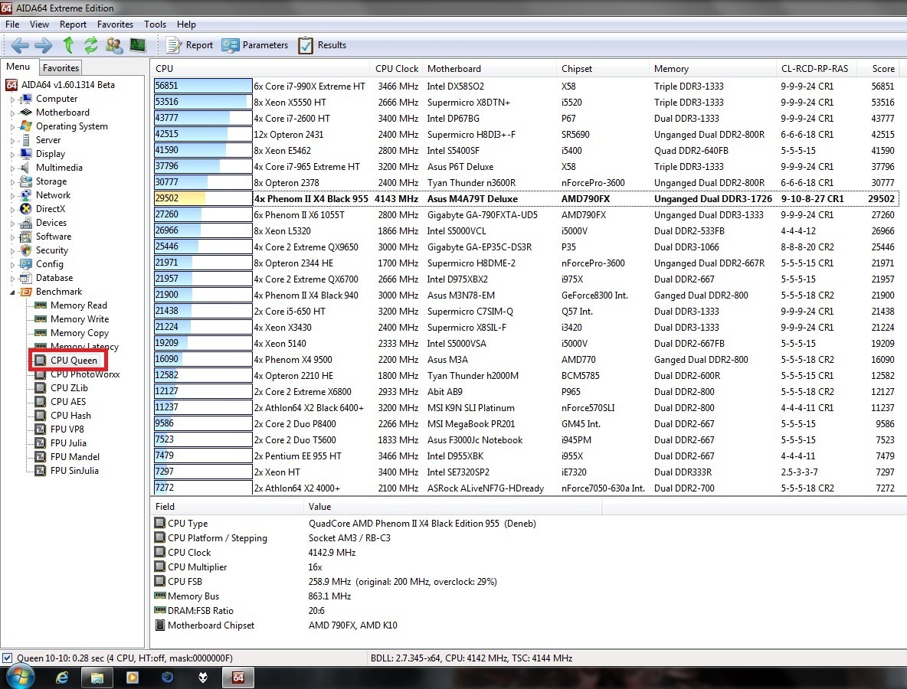Select the Software tree icon
This screenshot has height=689, width=907.
pos(25,237)
